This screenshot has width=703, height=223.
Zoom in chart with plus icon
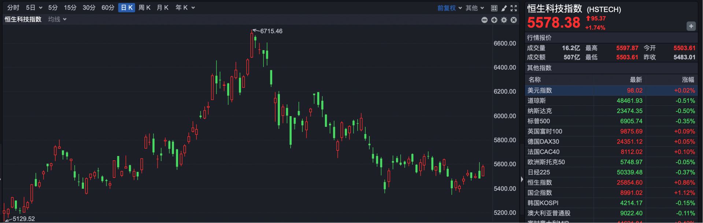point(494,20)
